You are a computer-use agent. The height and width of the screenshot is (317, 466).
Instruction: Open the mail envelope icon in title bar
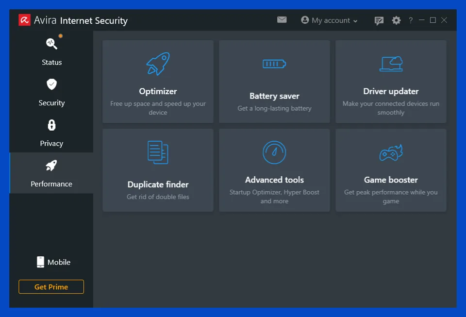click(x=282, y=20)
